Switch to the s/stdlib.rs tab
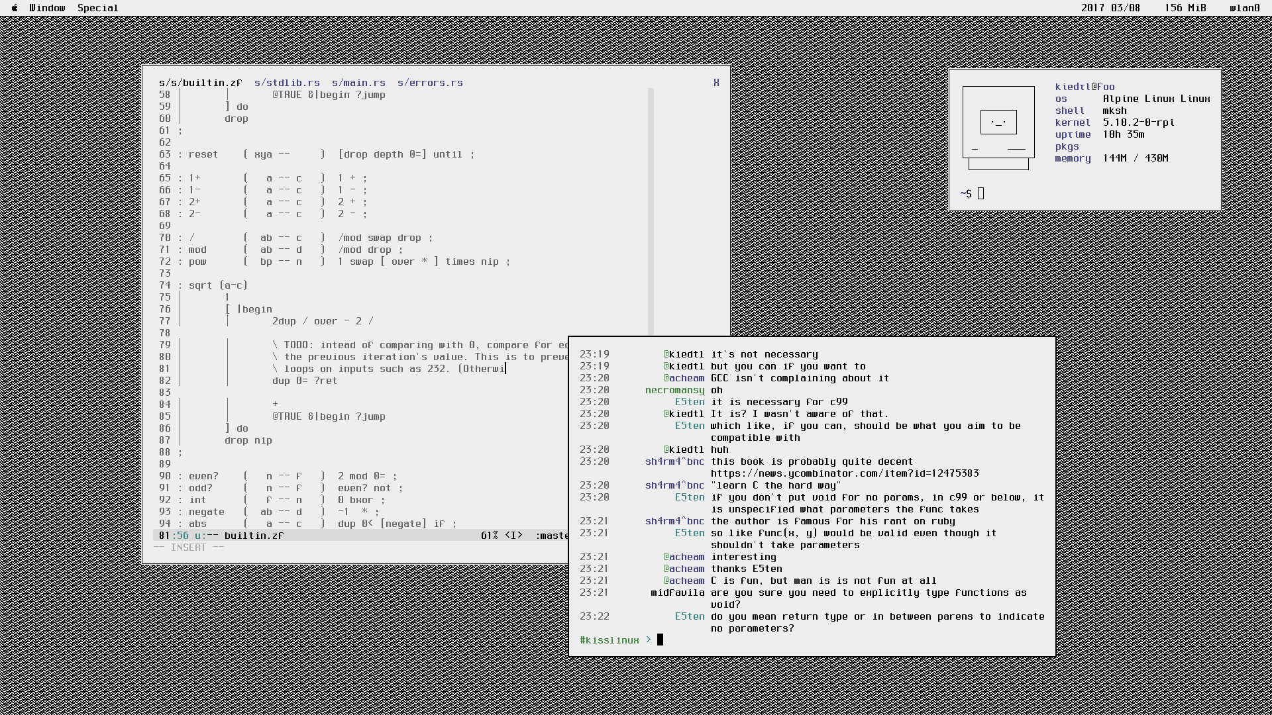This screenshot has height=715, width=1272. (287, 83)
